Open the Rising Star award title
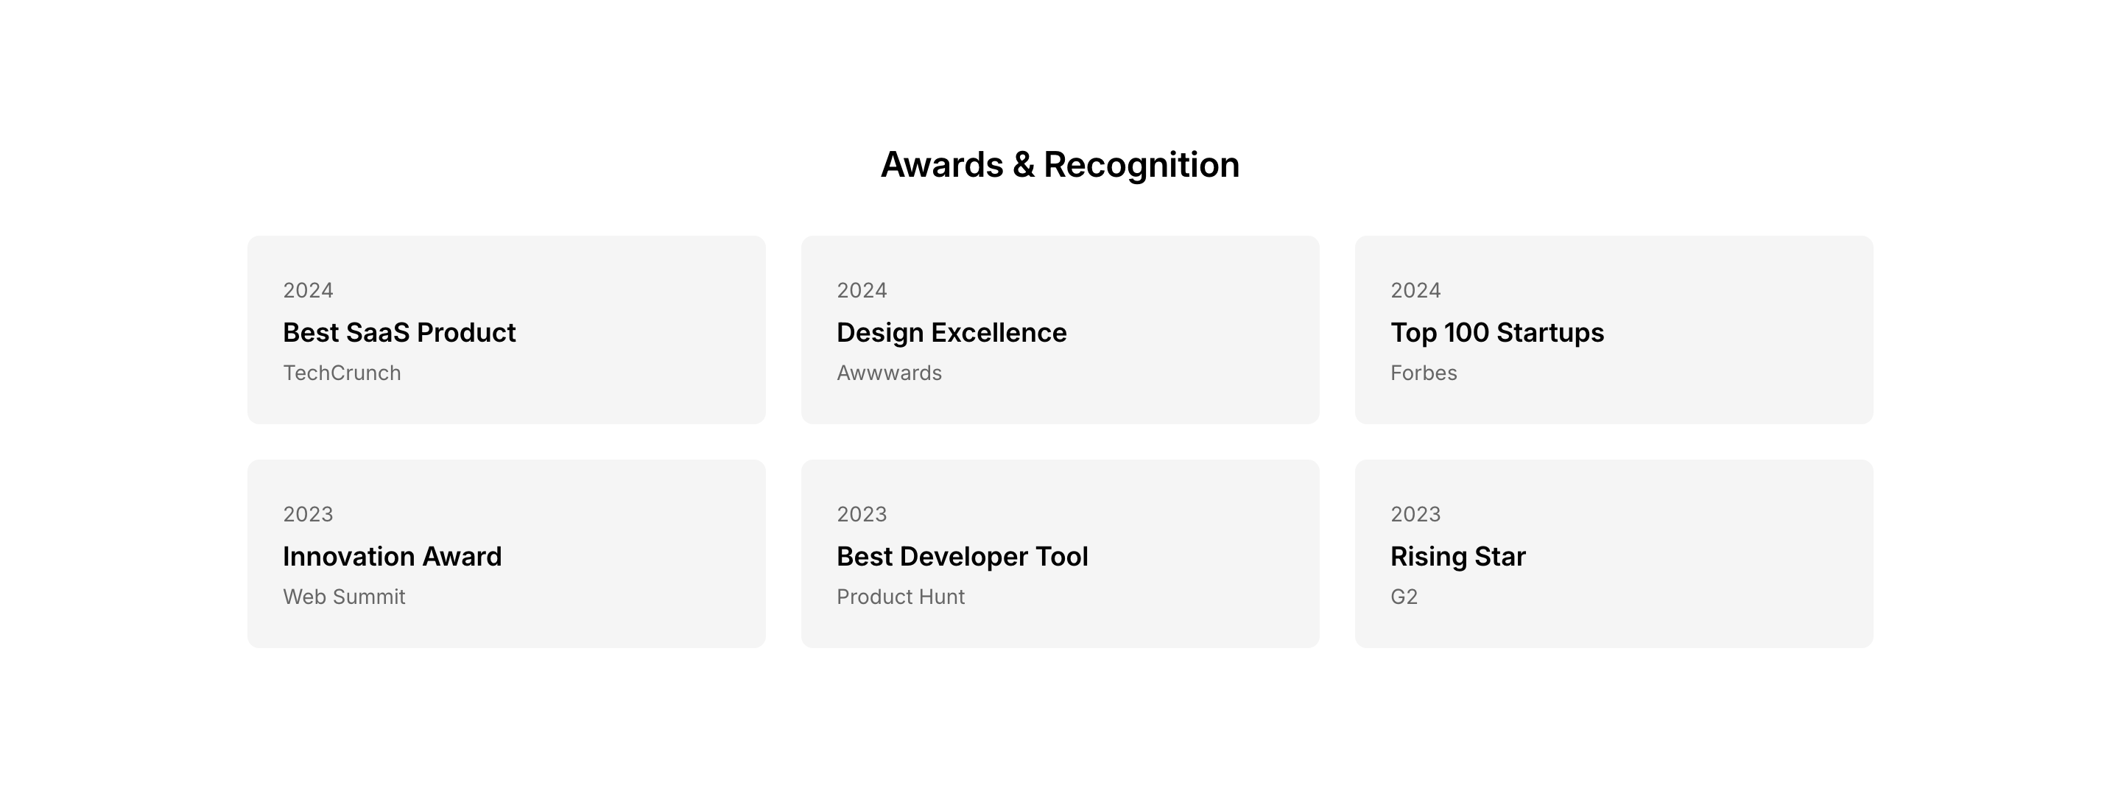Image resolution: width=2121 pixels, height=791 pixels. click(1457, 556)
